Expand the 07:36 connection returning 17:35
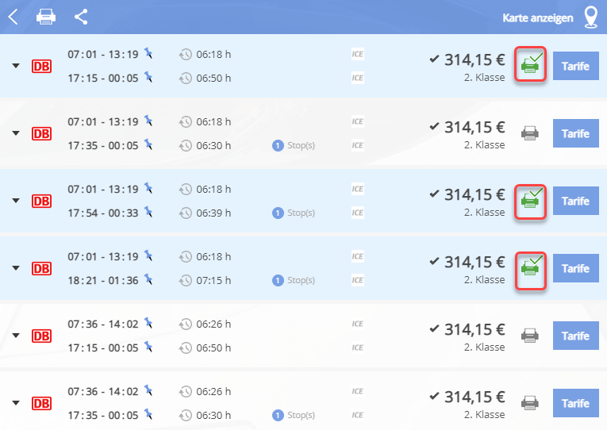The height and width of the screenshot is (430, 607). tap(16, 403)
